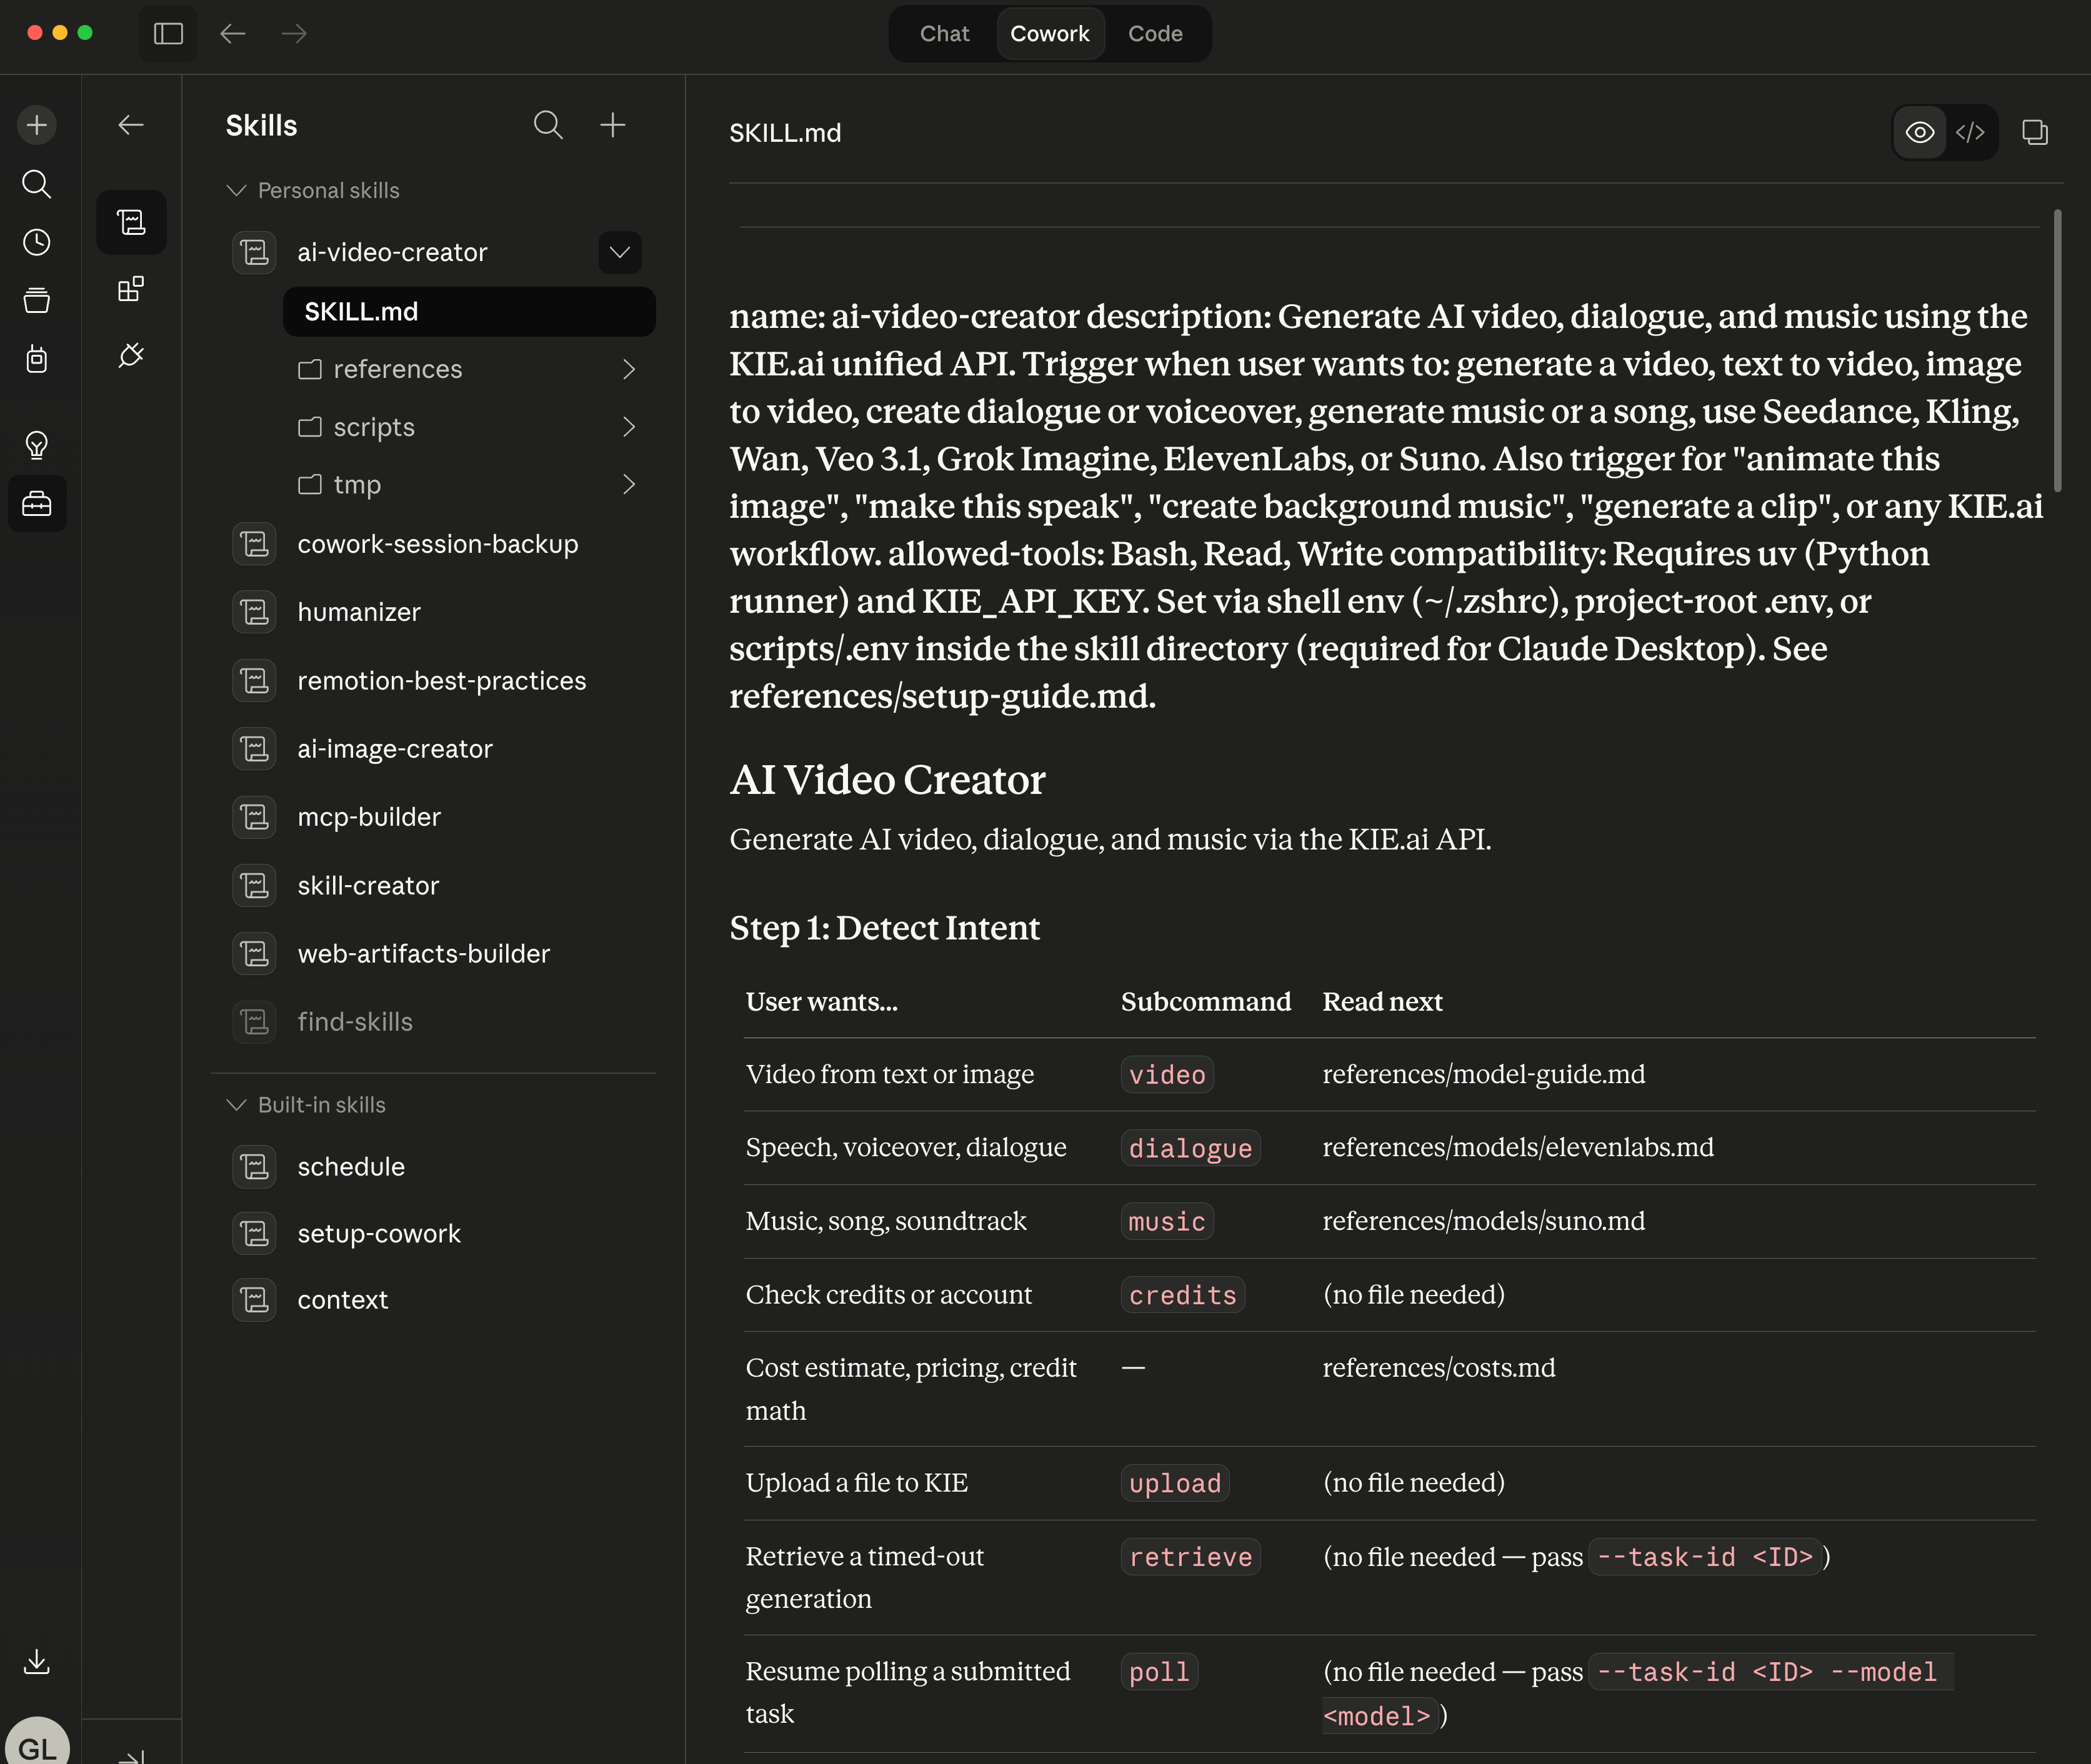Switch to rendered preview eye view
Image resolution: width=2091 pixels, height=1764 pixels.
(x=1919, y=132)
